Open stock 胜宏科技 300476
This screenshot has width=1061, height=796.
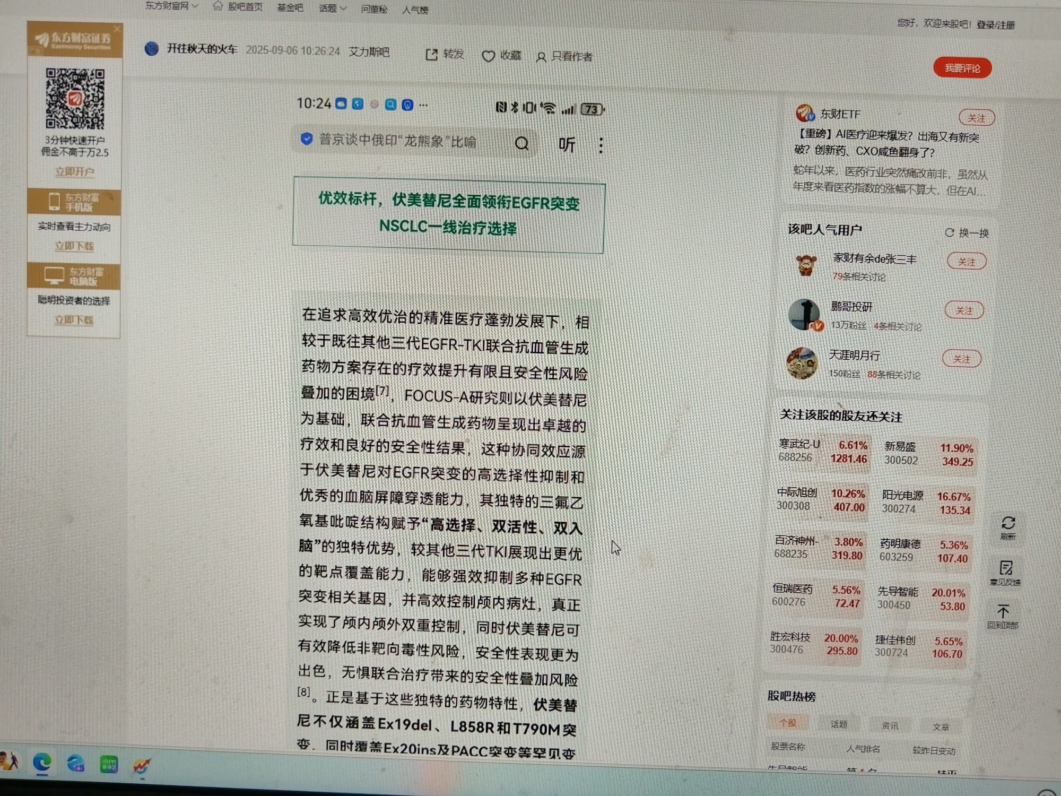coord(814,643)
